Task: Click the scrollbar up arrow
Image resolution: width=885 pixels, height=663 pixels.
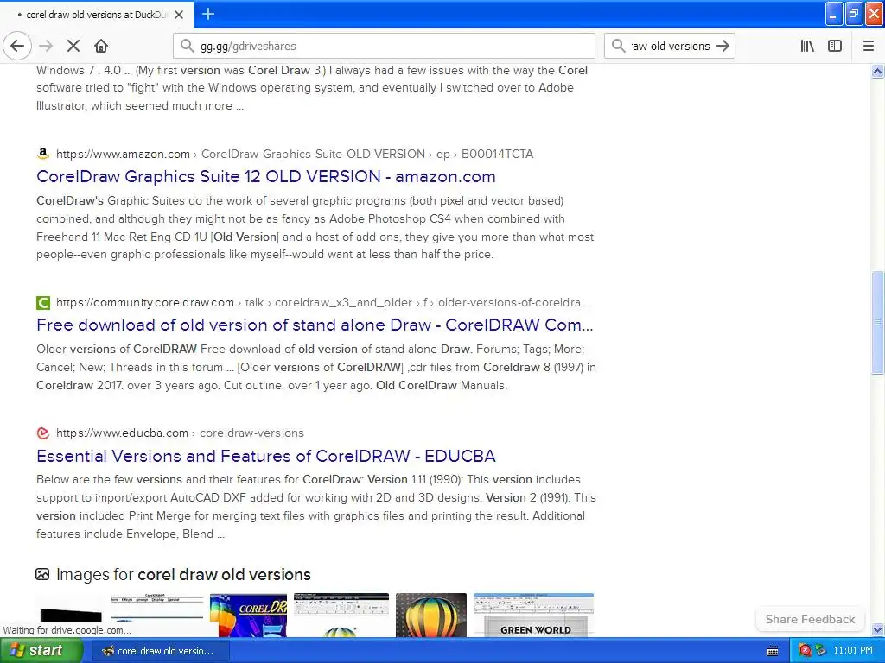Action: coord(877,71)
